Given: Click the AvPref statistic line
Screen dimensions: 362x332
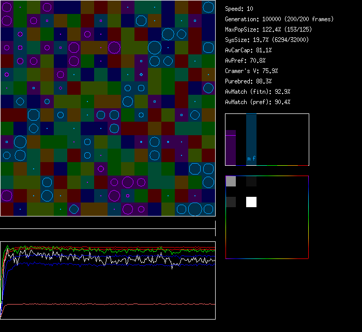Looking at the screenshot, I should click(x=245, y=61).
